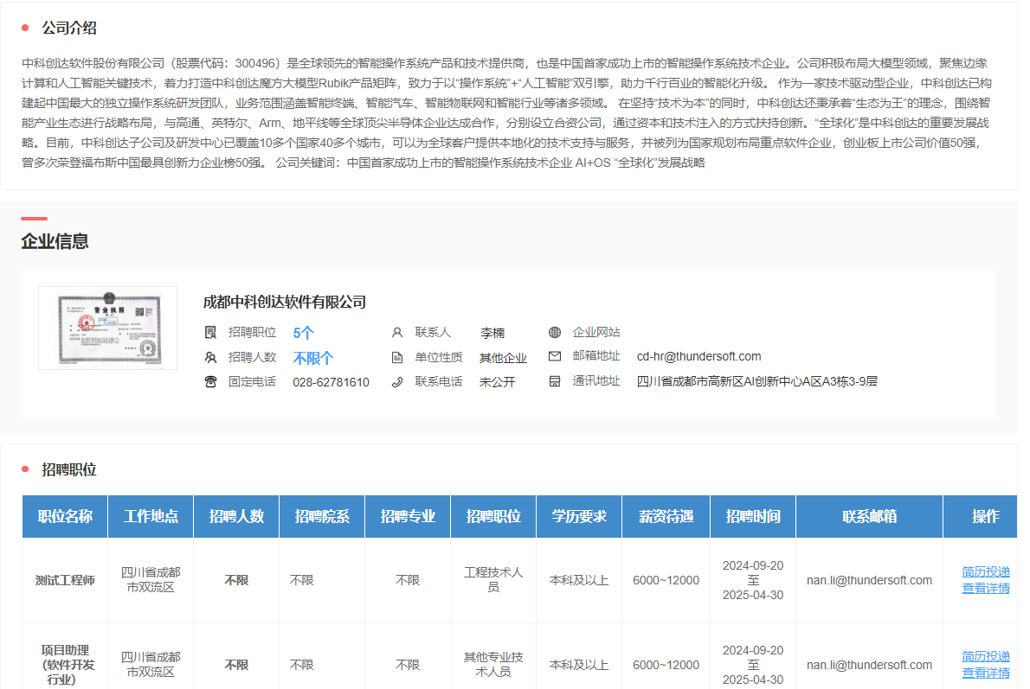Click the 6000~12000 salary for 测试工程师
1030x689 pixels.
[666, 580]
